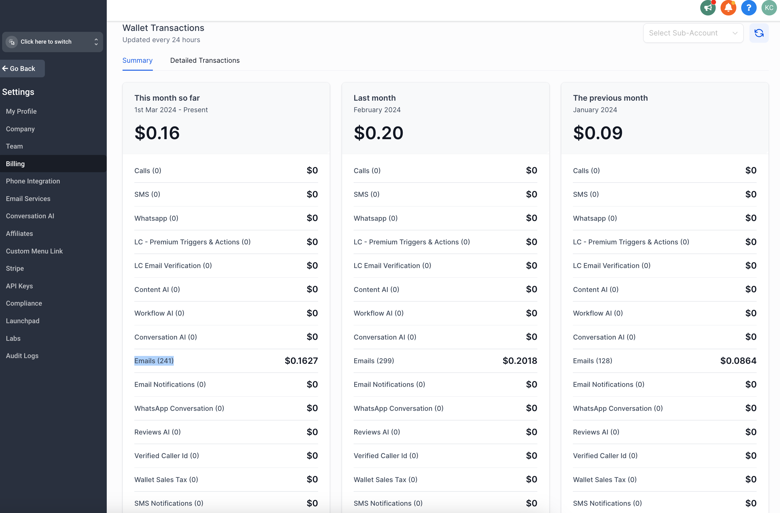Click the blue help question mark icon
780x513 pixels.
pos(748,8)
